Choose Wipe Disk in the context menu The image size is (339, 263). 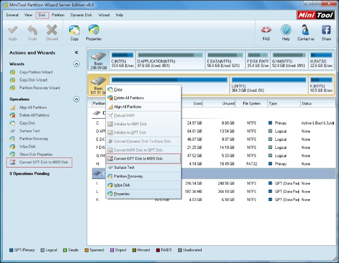pyautogui.click(x=143, y=185)
